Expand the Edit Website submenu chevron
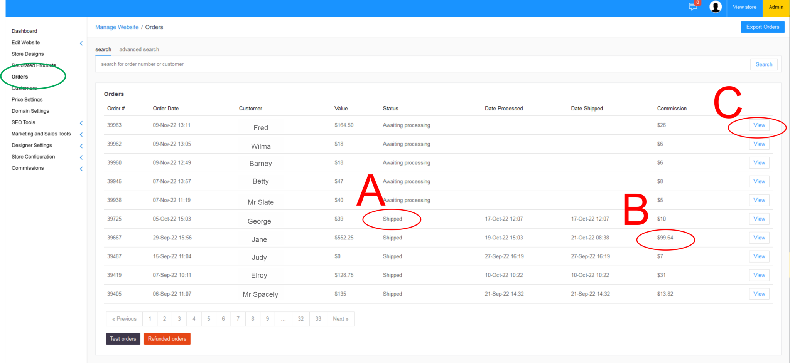The image size is (790, 363). pos(81,43)
